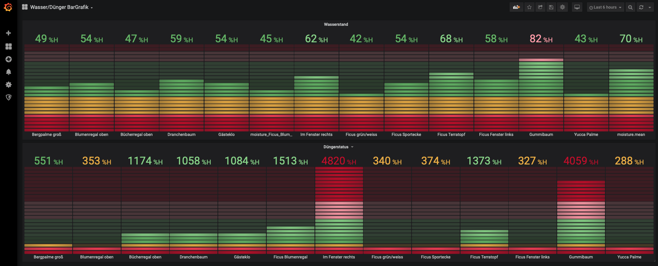The image size is (658, 266).
Task: Open the Create plus menu in sidebar
Action: (x=9, y=33)
